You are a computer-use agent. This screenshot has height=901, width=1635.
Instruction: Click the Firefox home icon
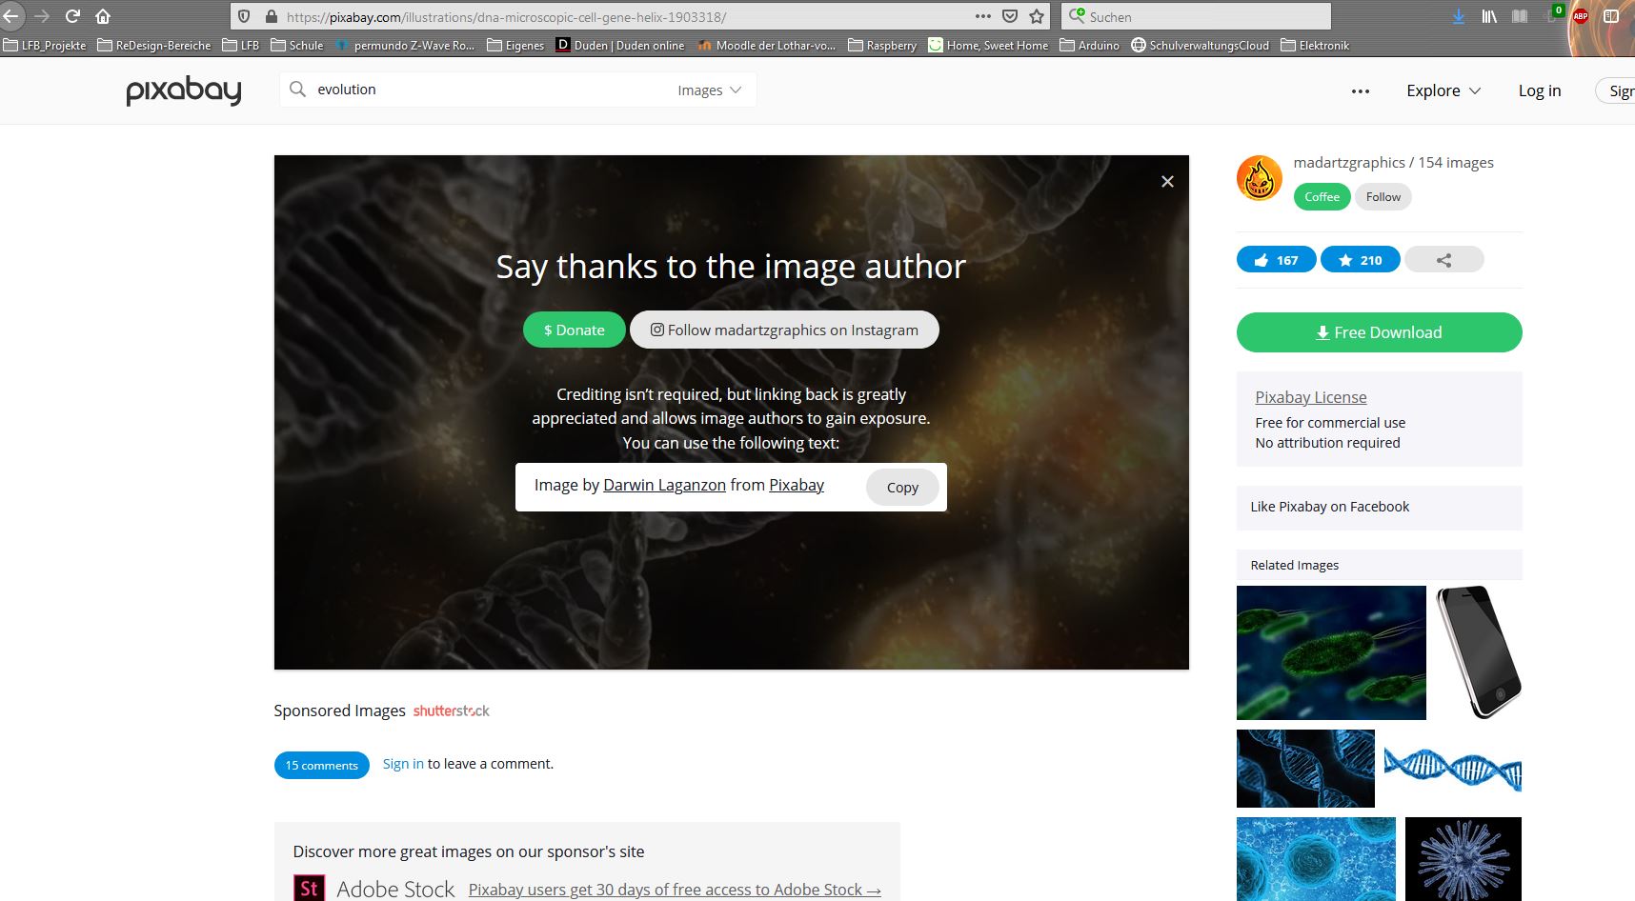[x=103, y=16]
